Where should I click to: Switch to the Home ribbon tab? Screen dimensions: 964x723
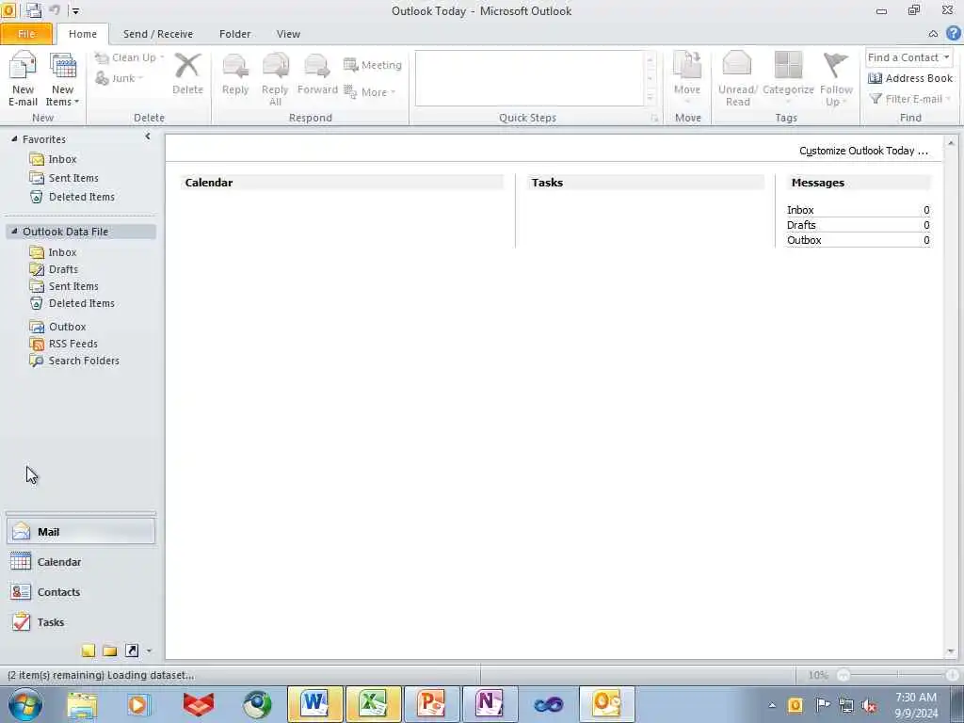click(x=83, y=34)
